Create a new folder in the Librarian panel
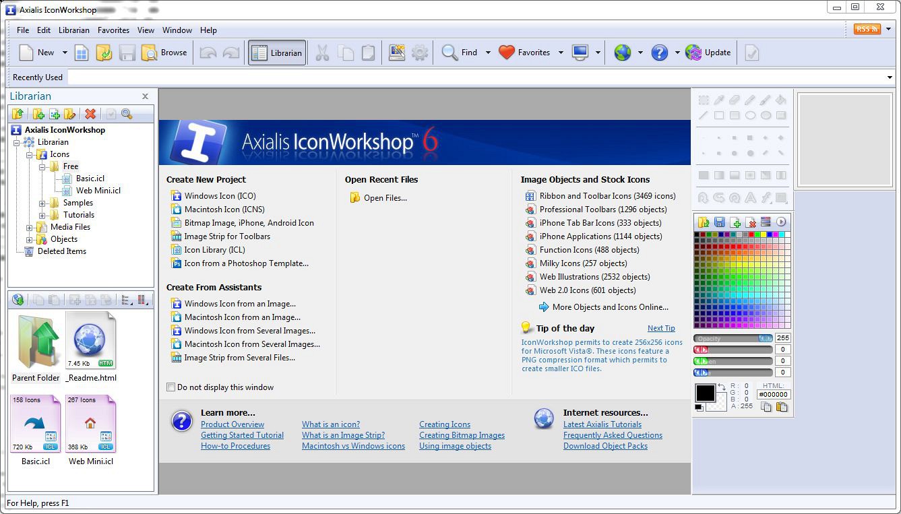This screenshot has width=901, height=514. click(38, 113)
